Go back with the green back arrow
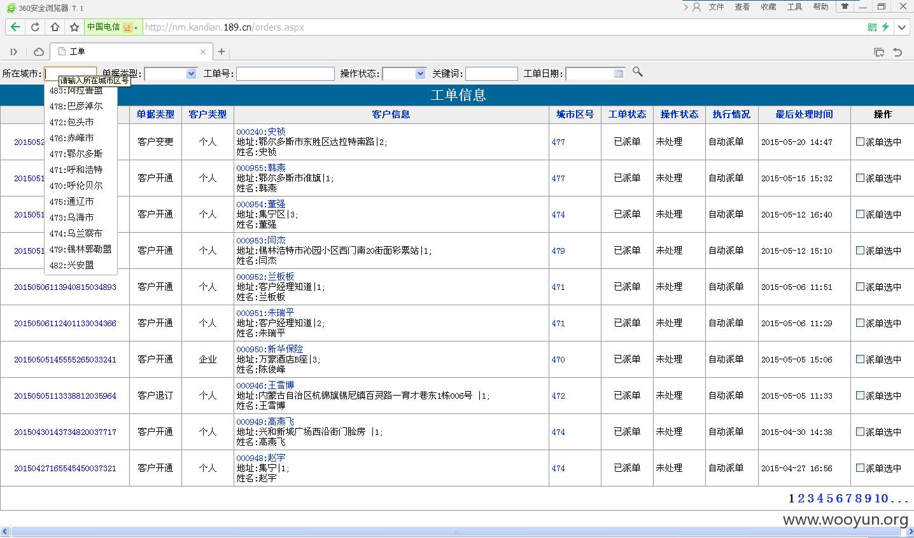 pyautogui.click(x=15, y=27)
